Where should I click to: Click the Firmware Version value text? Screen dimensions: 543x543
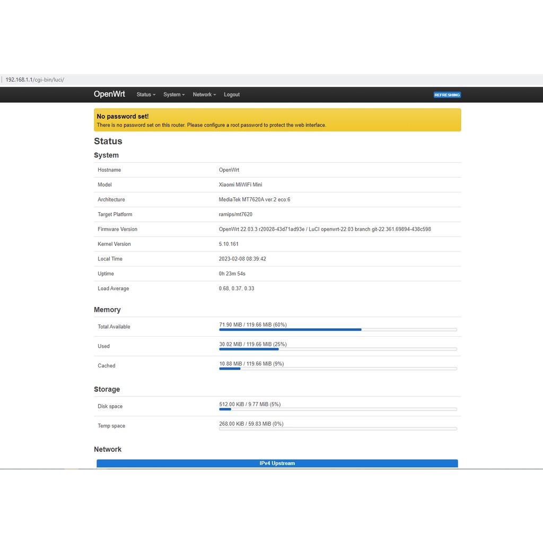pos(325,229)
